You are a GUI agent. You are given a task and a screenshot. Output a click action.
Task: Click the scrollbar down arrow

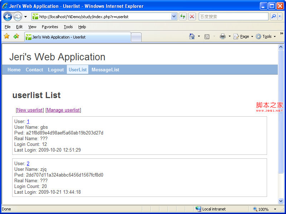tap(281, 201)
